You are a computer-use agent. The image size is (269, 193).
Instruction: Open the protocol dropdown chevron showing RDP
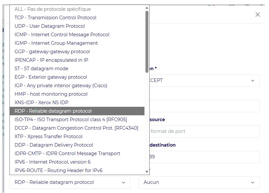point(123,183)
